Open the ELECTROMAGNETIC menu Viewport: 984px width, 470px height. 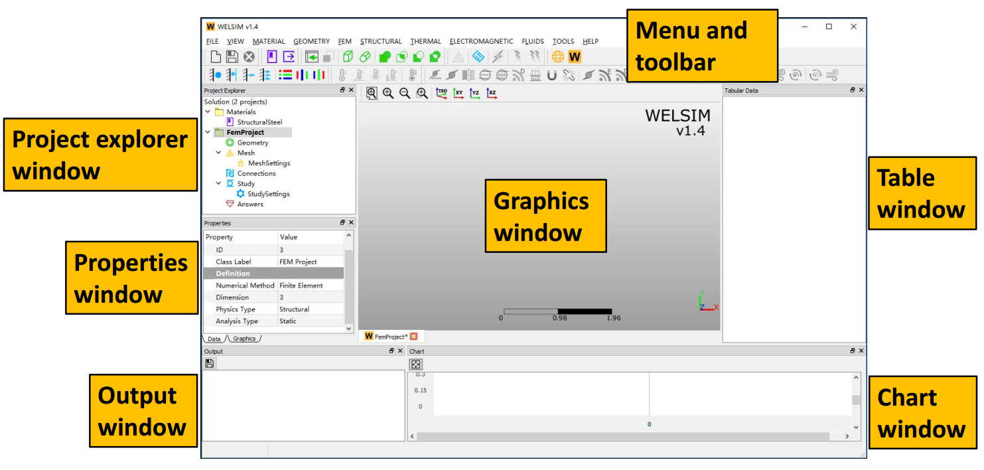pos(482,41)
